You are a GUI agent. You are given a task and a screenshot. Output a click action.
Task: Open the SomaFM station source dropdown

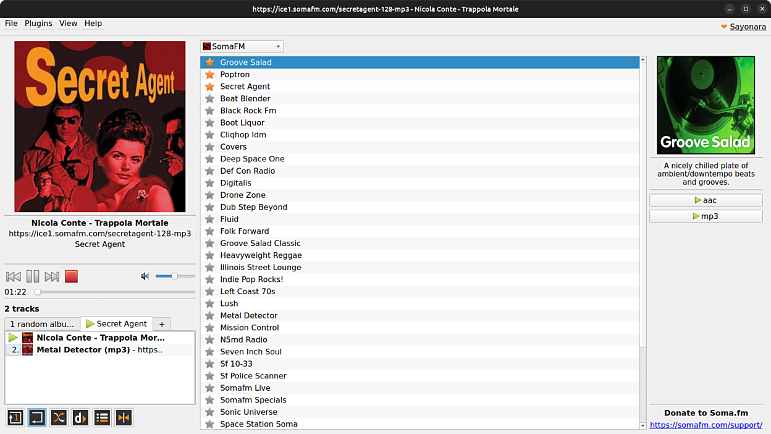(x=242, y=46)
